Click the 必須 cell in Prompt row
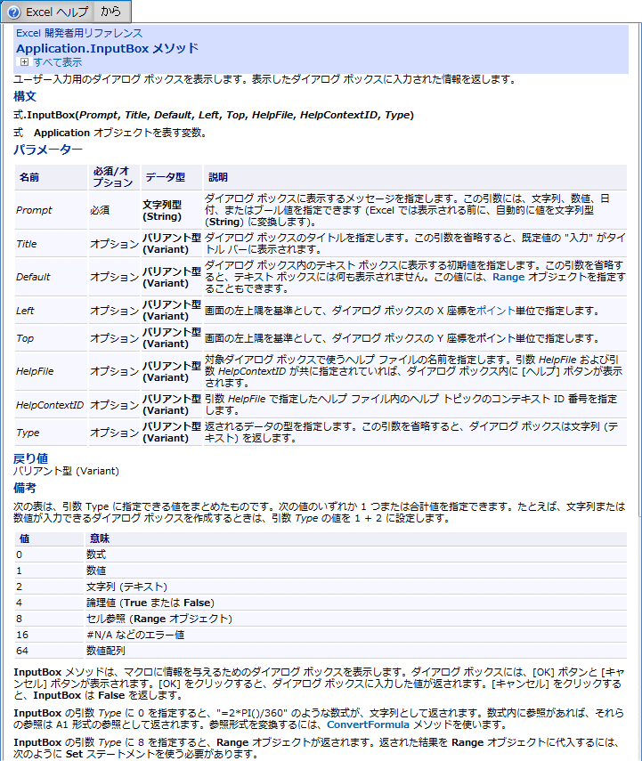Screen dimensions: 642x761 point(114,210)
